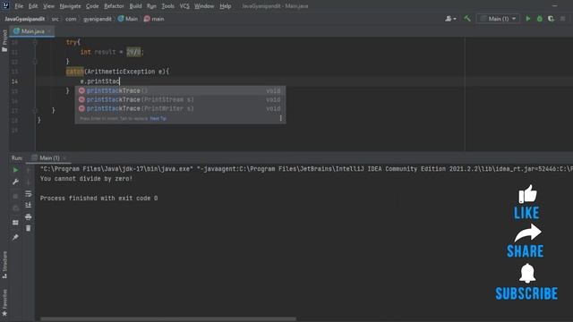Select printStackTrace(PrintStream s) suggestion

pos(180,99)
